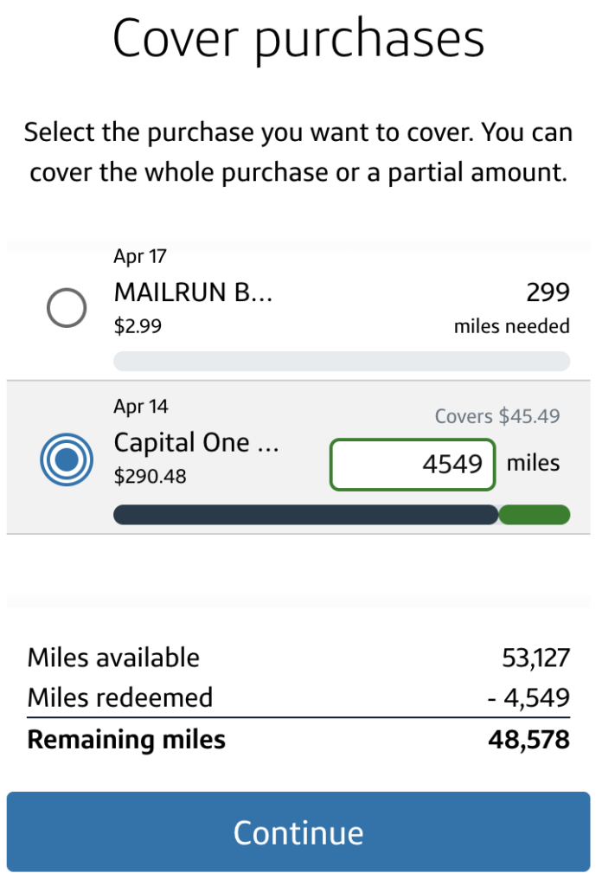Click the green segment of the progress bar
The height and width of the screenshot is (886, 602).
(535, 516)
